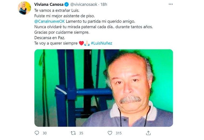Open the @vivicanosaok handle link

click(84, 5)
